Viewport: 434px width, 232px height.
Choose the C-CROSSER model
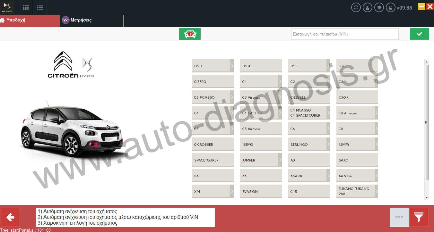(213, 144)
